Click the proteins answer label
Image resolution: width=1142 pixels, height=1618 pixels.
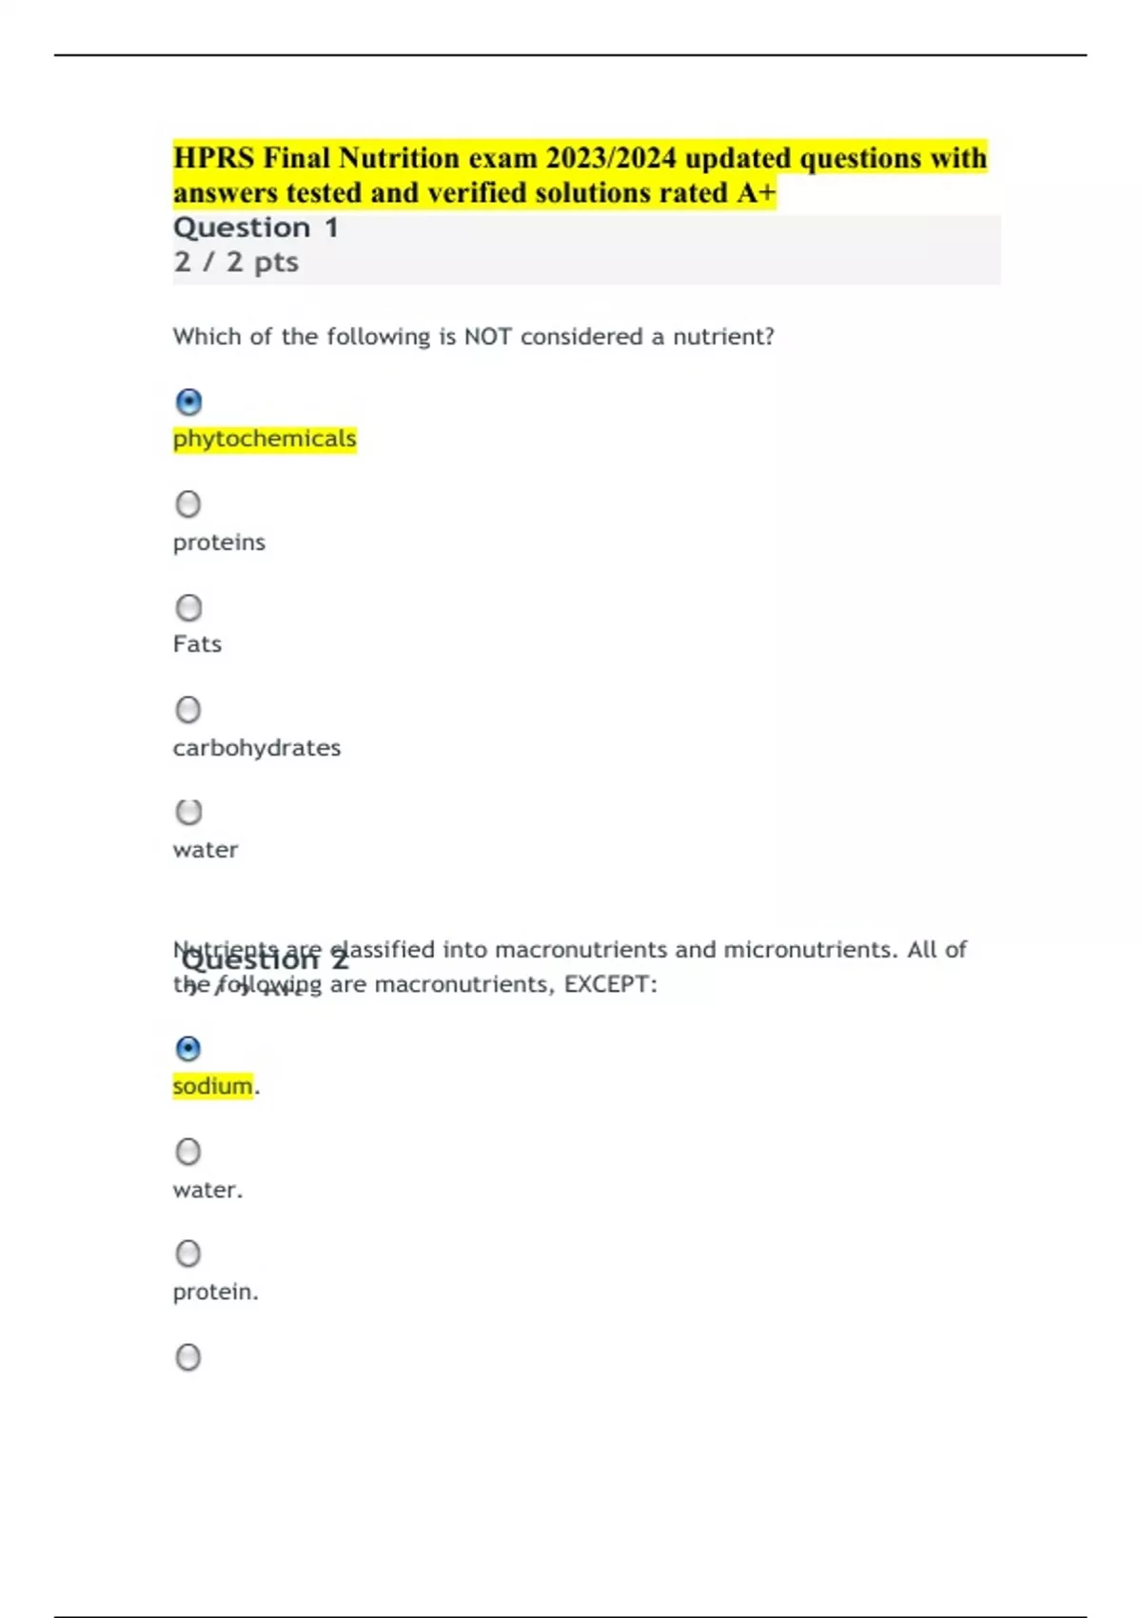220,542
